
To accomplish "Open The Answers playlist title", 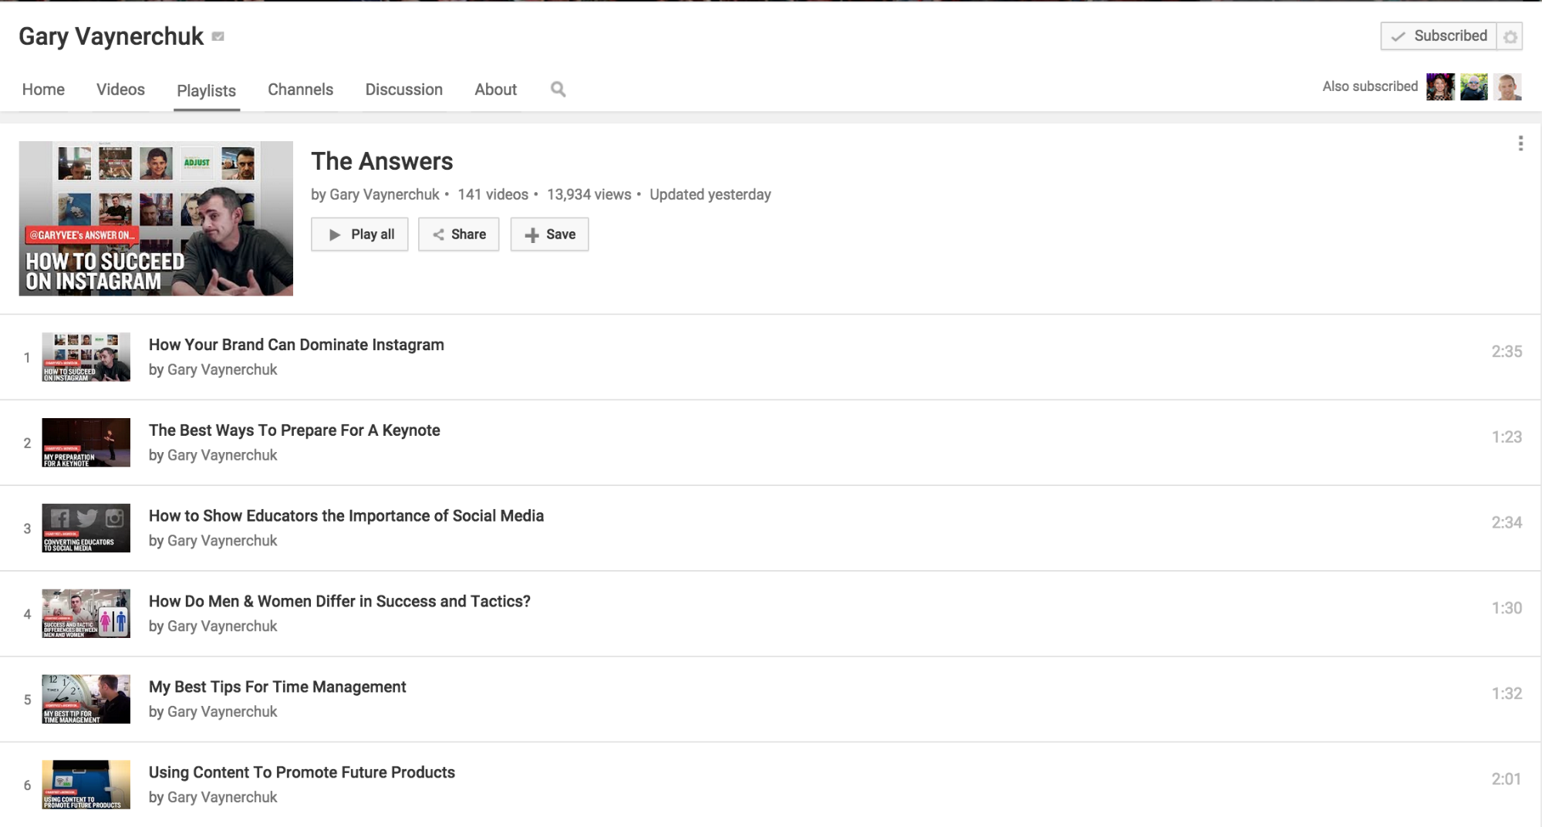I will click(382, 161).
